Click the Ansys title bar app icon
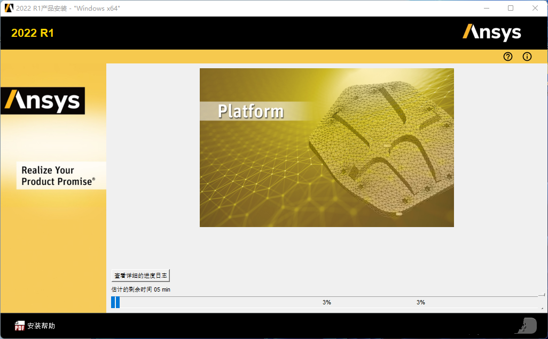This screenshot has width=548, height=339. 9,8
